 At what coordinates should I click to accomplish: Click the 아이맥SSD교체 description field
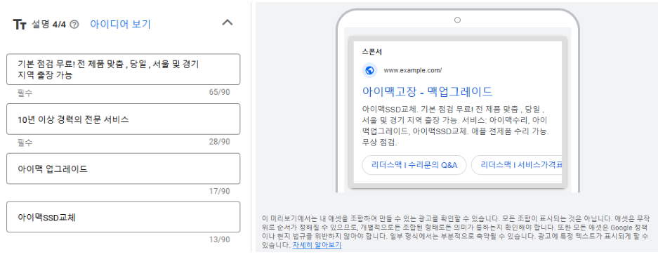point(124,217)
